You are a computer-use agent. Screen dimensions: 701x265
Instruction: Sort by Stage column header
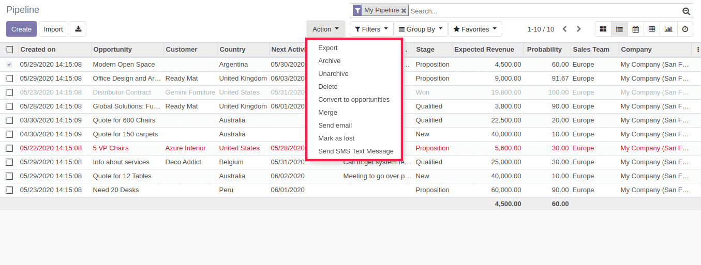point(432,50)
